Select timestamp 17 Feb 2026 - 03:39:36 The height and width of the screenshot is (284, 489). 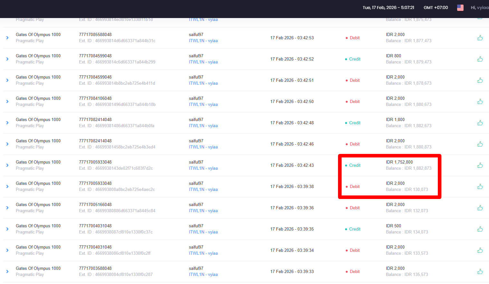tap(292, 208)
